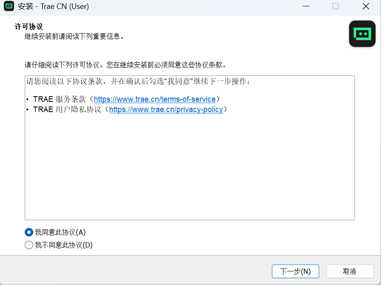381x285 pixels.
Task: Choose the '我不同意此协议(D)' radio option
Action: 29,245
